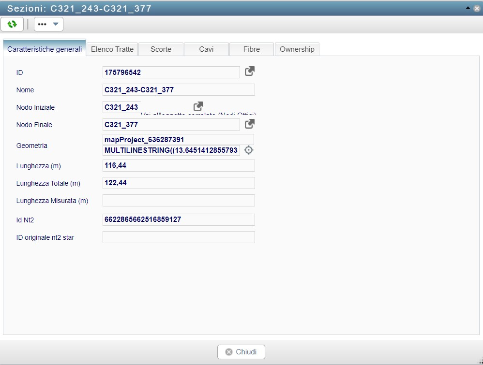Viewport: 483px width, 365px height.
Task: Open linked object icon beside Nodo Finale
Action: (x=250, y=124)
